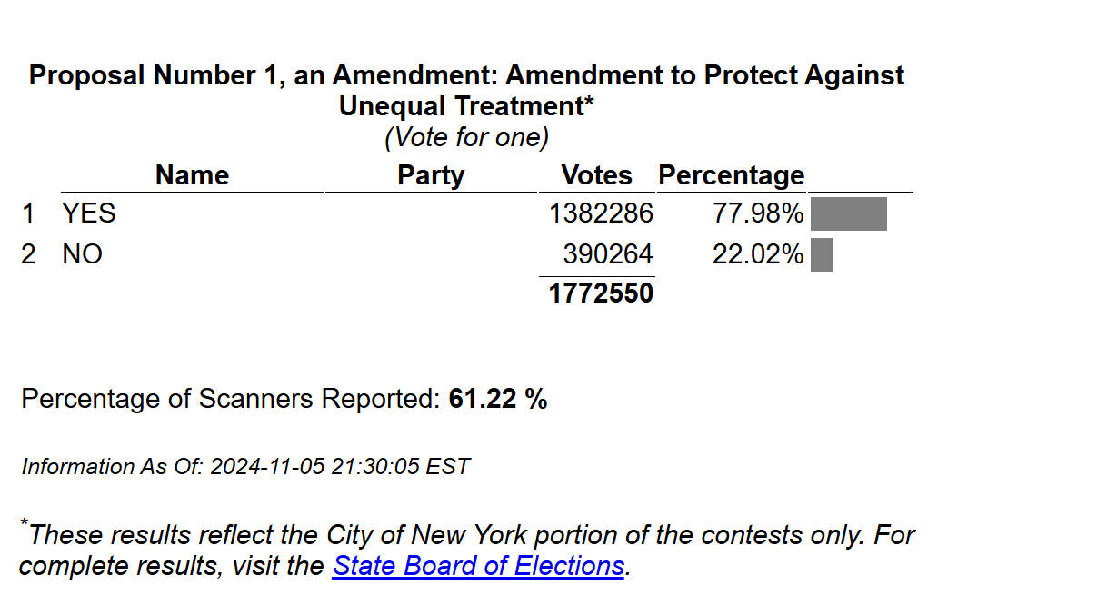Click the NO vote count 390264
Screen dimensions: 1107x615
pyautogui.click(x=608, y=254)
